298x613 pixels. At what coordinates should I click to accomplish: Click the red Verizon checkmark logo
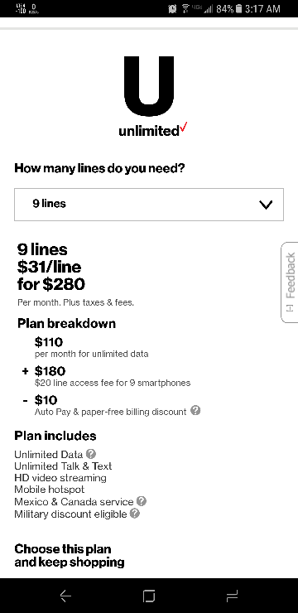coord(184,128)
